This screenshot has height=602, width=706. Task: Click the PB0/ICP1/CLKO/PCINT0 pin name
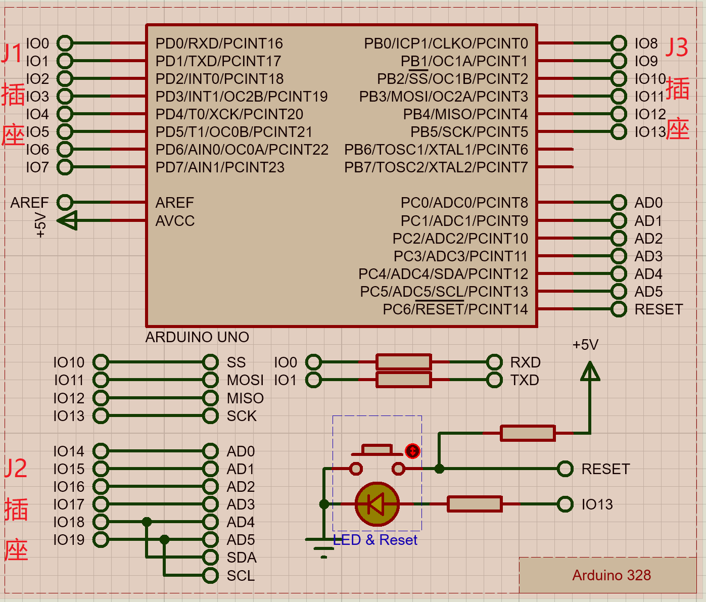pyautogui.click(x=446, y=43)
